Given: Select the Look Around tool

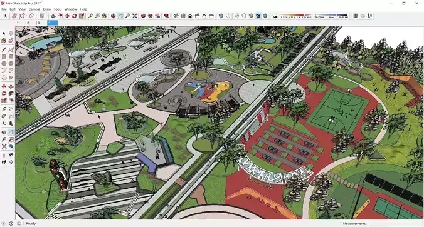Looking at the screenshot, I should [x=11, y=154].
